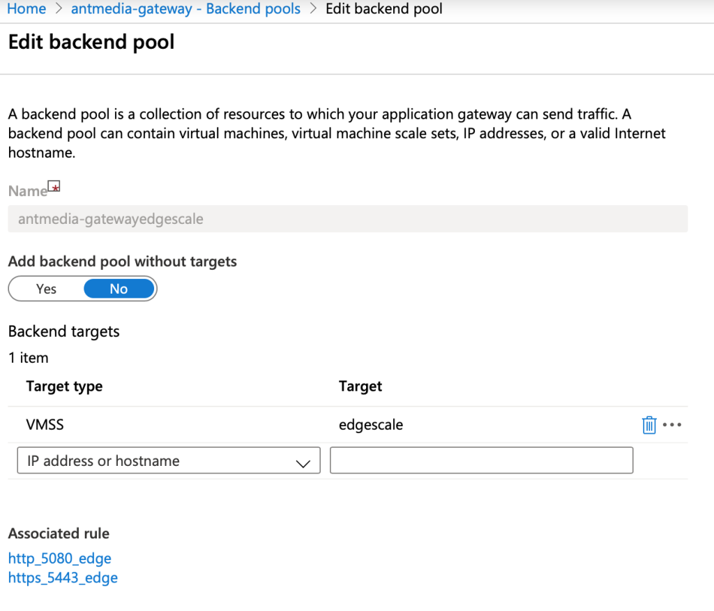Click the 1 item count text

(28, 358)
